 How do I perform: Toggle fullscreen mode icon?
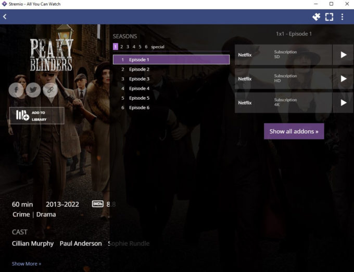[329, 17]
